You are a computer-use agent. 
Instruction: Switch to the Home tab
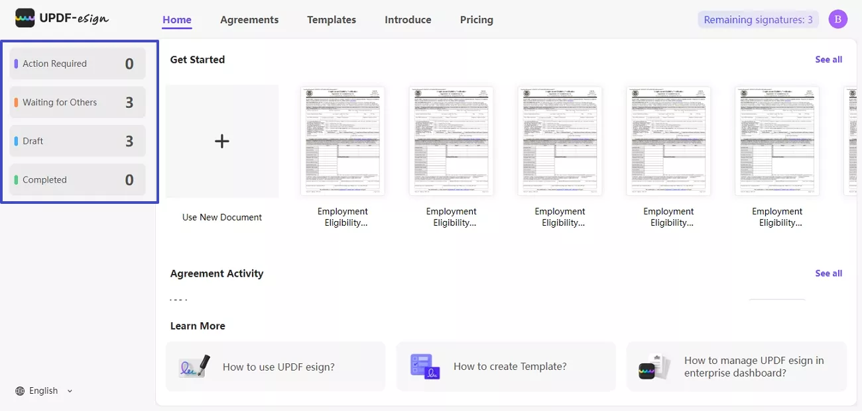(177, 20)
